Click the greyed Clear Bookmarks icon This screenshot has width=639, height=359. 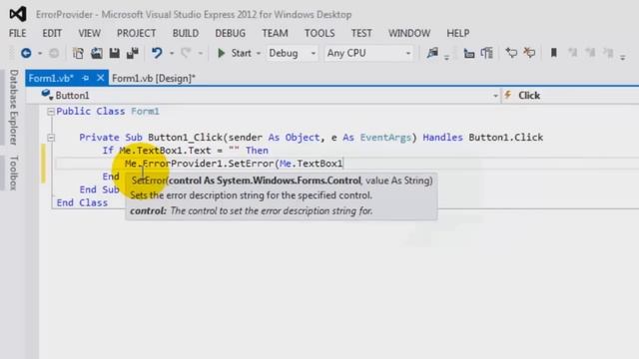608,53
